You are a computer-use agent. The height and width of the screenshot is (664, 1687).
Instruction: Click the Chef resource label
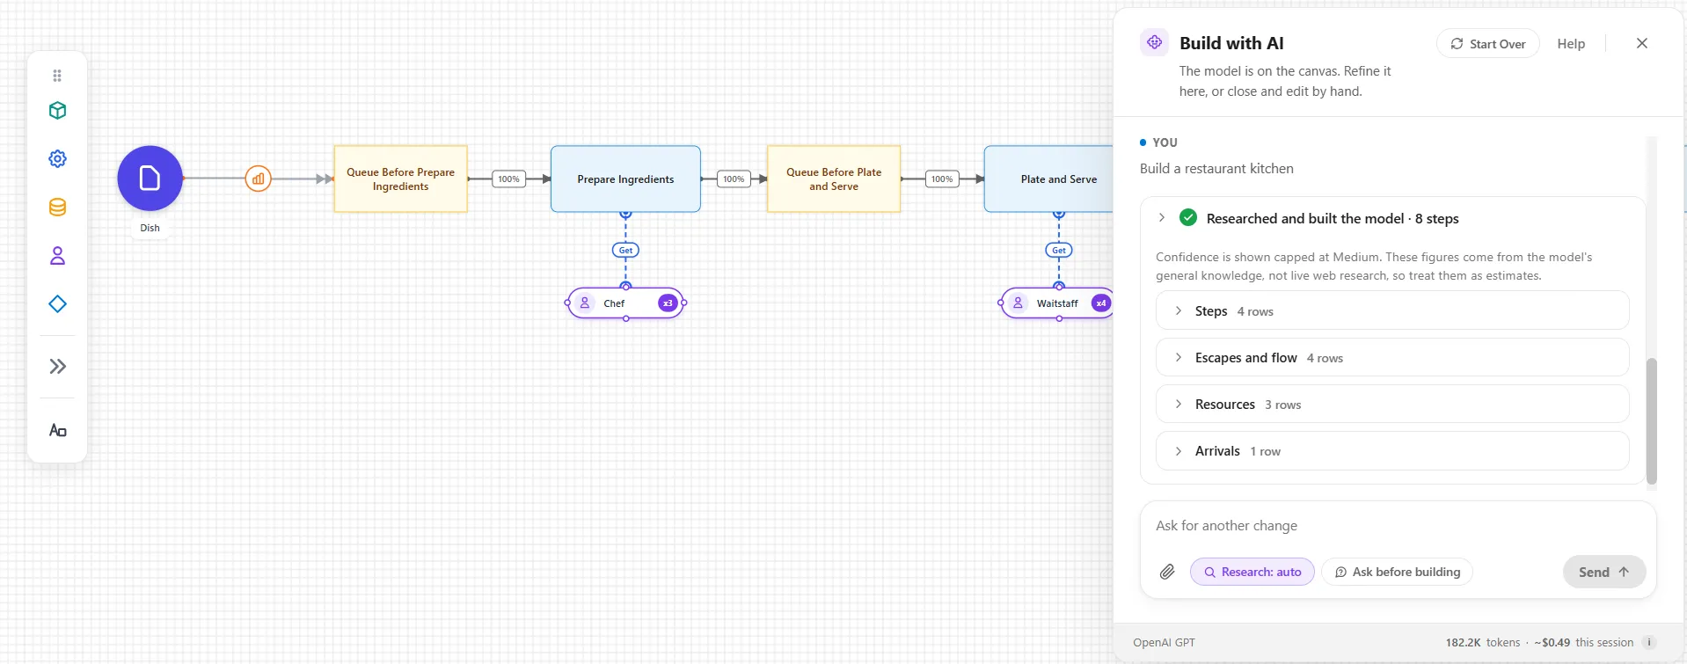(614, 303)
